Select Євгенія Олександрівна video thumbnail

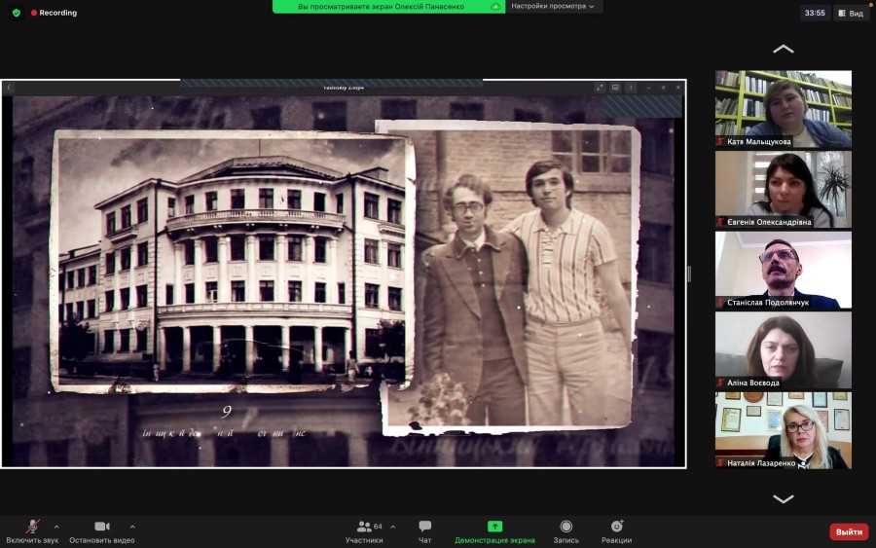coord(784,190)
